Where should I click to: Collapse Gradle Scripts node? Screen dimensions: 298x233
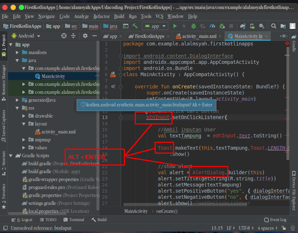tap(11, 155)
